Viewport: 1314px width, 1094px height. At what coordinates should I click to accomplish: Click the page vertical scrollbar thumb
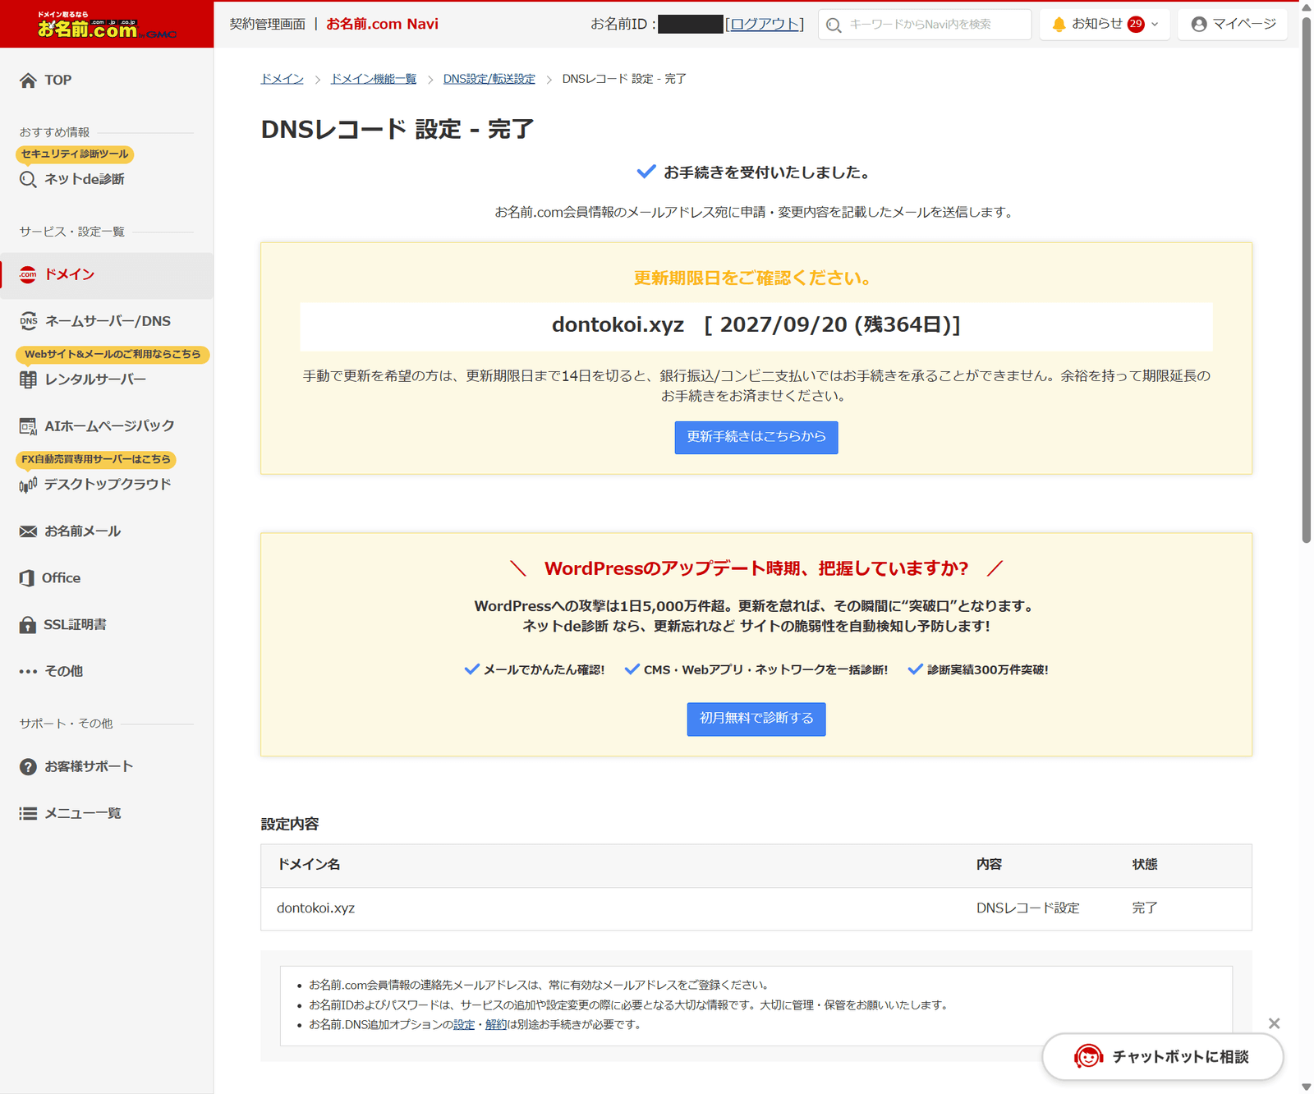point(1307,279)
